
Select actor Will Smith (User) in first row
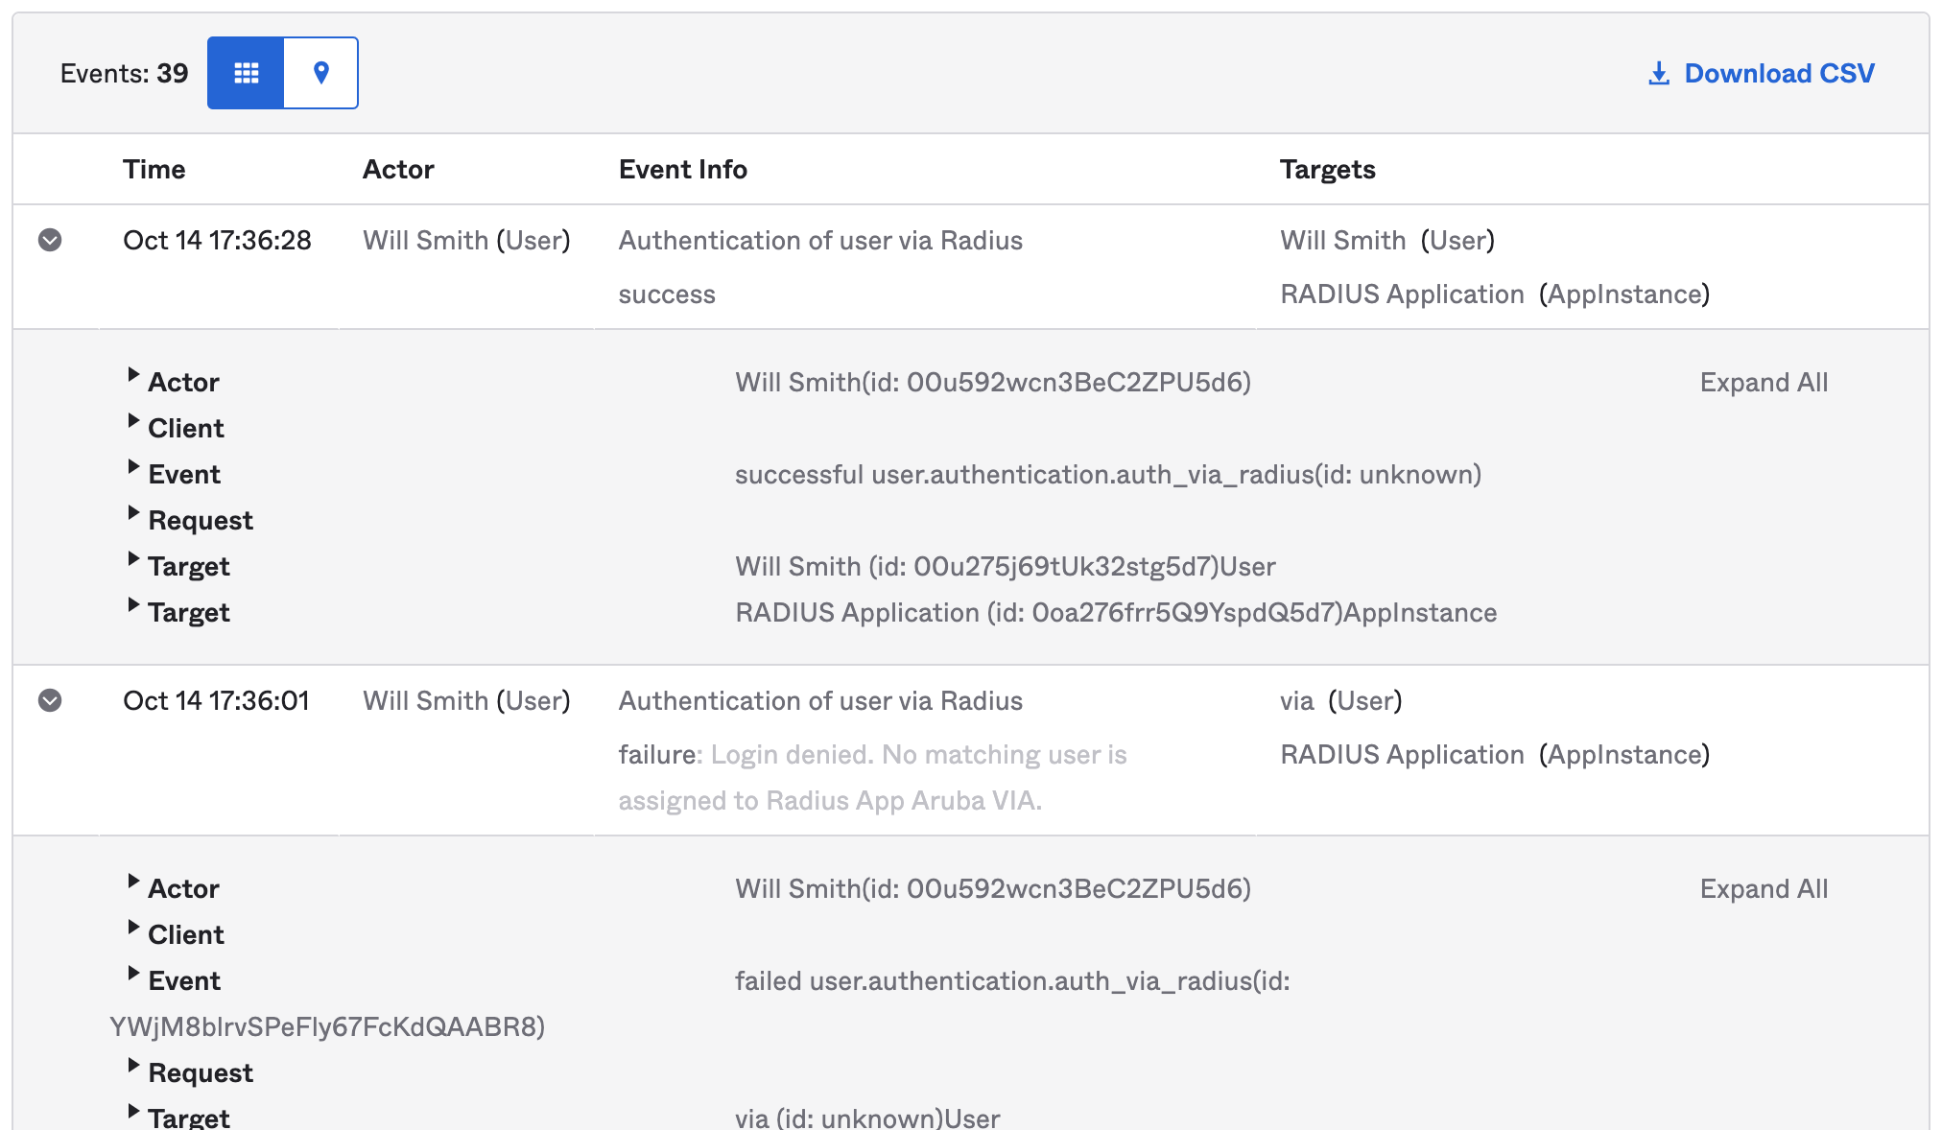pos(466,240)
